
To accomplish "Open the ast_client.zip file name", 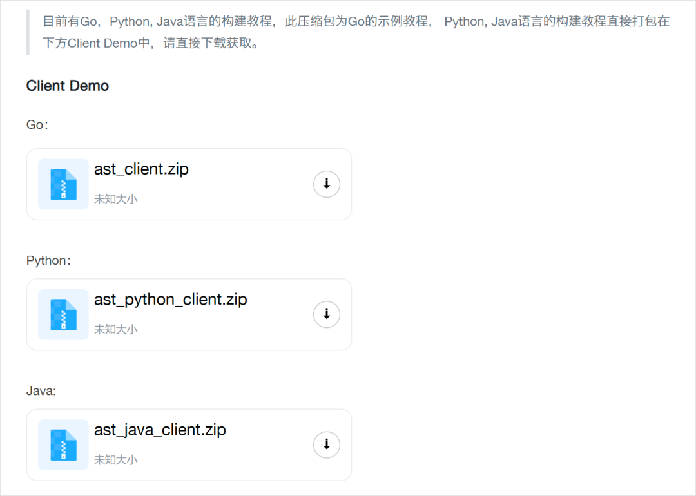I will point(141,169).
